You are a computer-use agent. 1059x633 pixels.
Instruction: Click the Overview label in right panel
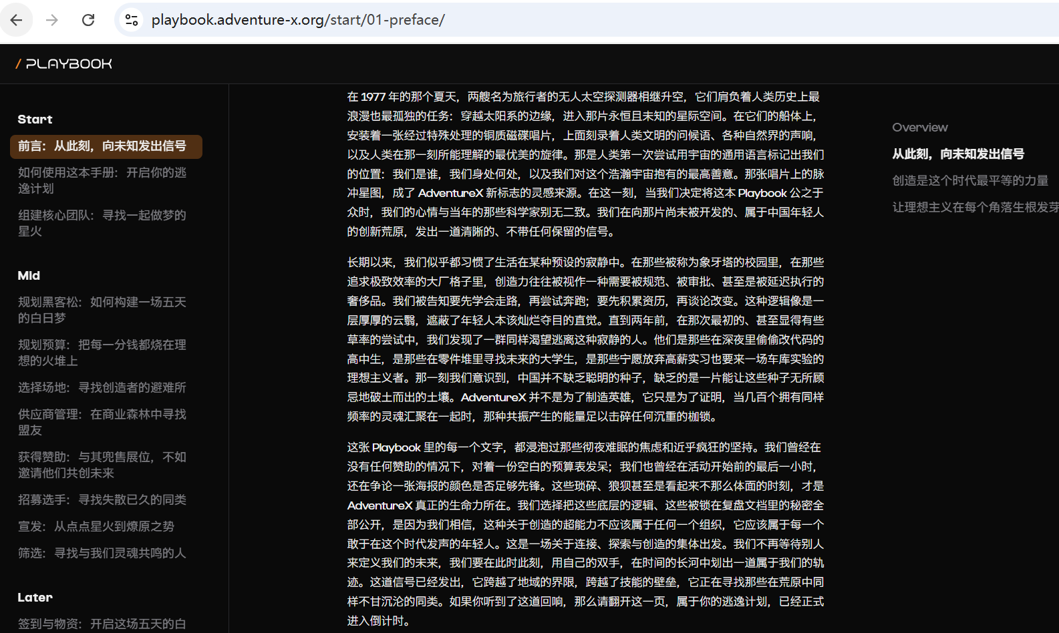[920, 128]
